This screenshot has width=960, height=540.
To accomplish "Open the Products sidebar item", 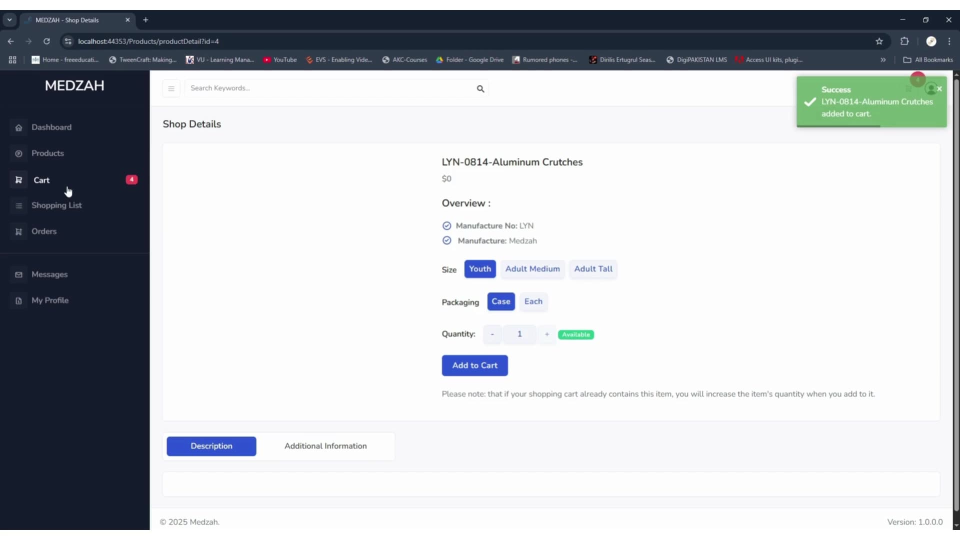I will click(47, 153).
